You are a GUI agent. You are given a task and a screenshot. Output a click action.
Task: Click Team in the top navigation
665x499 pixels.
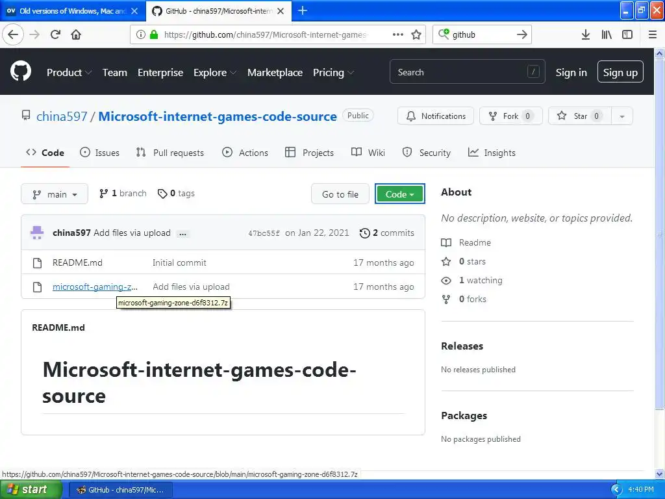[x=114, y=73]
